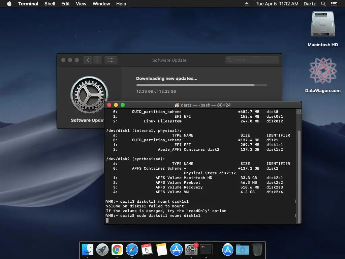Open the View menu
The height and width of the screenshot is (259, 345).
(81, 4)
